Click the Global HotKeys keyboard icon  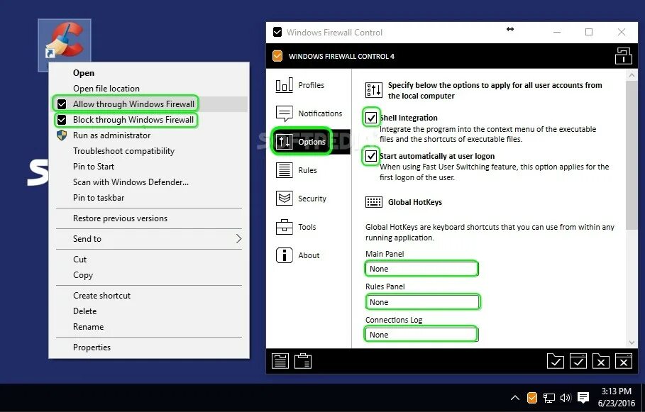pos(374,202)
